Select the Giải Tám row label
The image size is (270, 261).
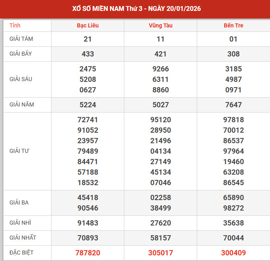(x=21, y=39)
